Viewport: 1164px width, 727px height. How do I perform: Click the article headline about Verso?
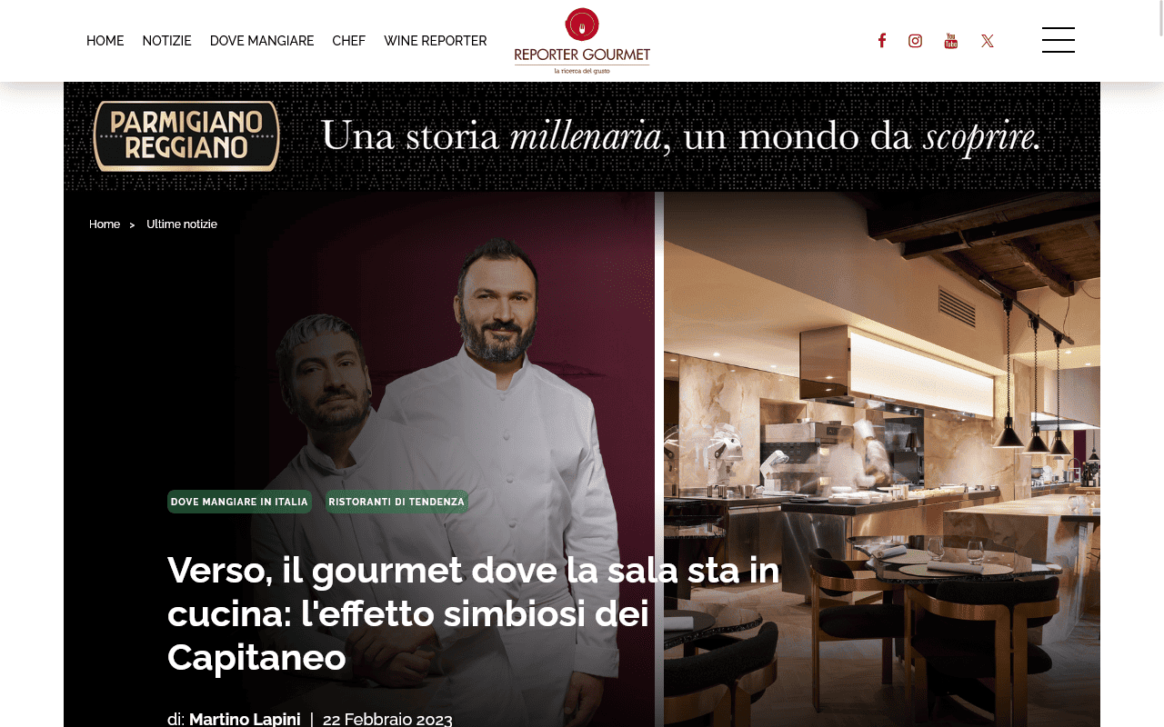pos(473,613)
